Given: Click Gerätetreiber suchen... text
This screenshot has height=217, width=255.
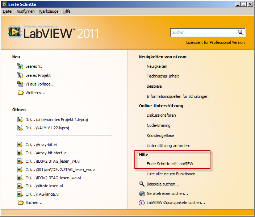Looking at the screenshot, I should [167, 193].
